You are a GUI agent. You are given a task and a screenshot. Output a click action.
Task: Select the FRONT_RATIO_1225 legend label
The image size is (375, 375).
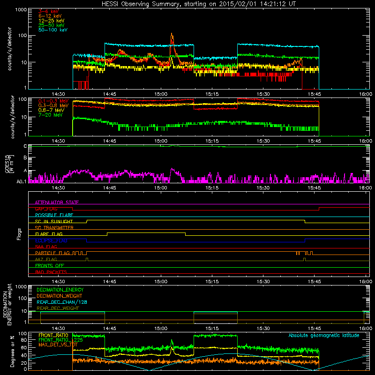tap(60, 340)
